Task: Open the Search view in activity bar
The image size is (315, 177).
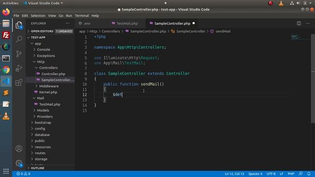Action: pos(19,39)
